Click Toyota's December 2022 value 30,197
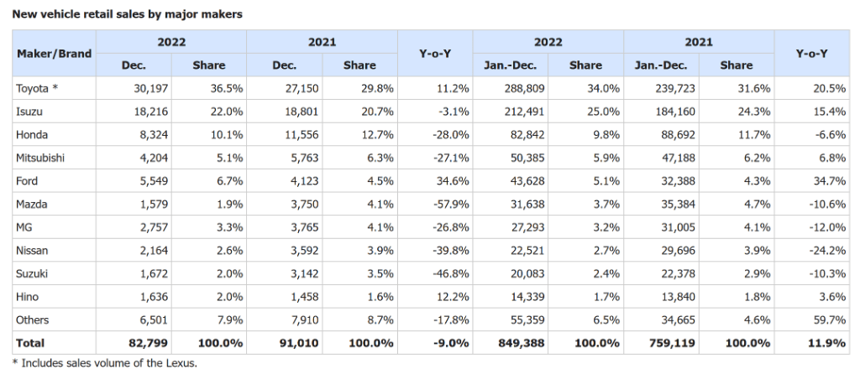The height and width of the screenshot is (369, 860). [150, 88]
